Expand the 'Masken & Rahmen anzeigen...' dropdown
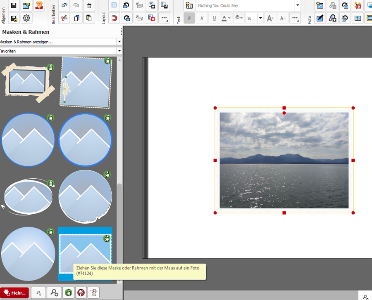Screen dimensions: 372x300 point(119,42)
